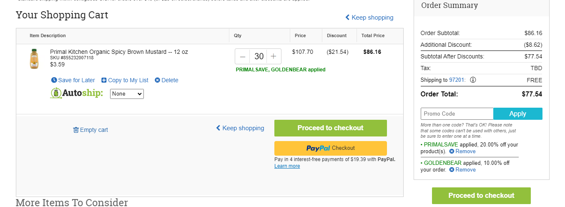Remove the PRIMALSAVE promo code
Image resolution: width=565 pixels, height=207 pixels.
coord(462,151)
